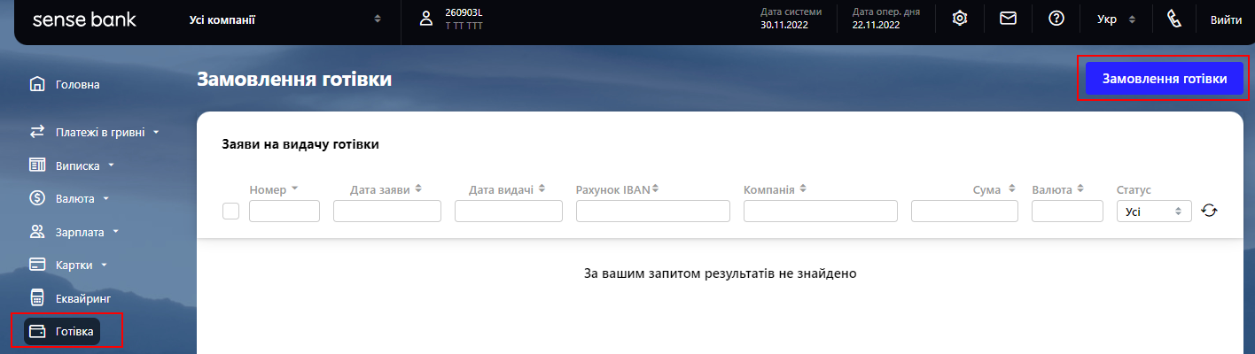Screen dimensions: 1255x354
Task: Expand the Валюта submenu arrow
Action: click(105, 199)
